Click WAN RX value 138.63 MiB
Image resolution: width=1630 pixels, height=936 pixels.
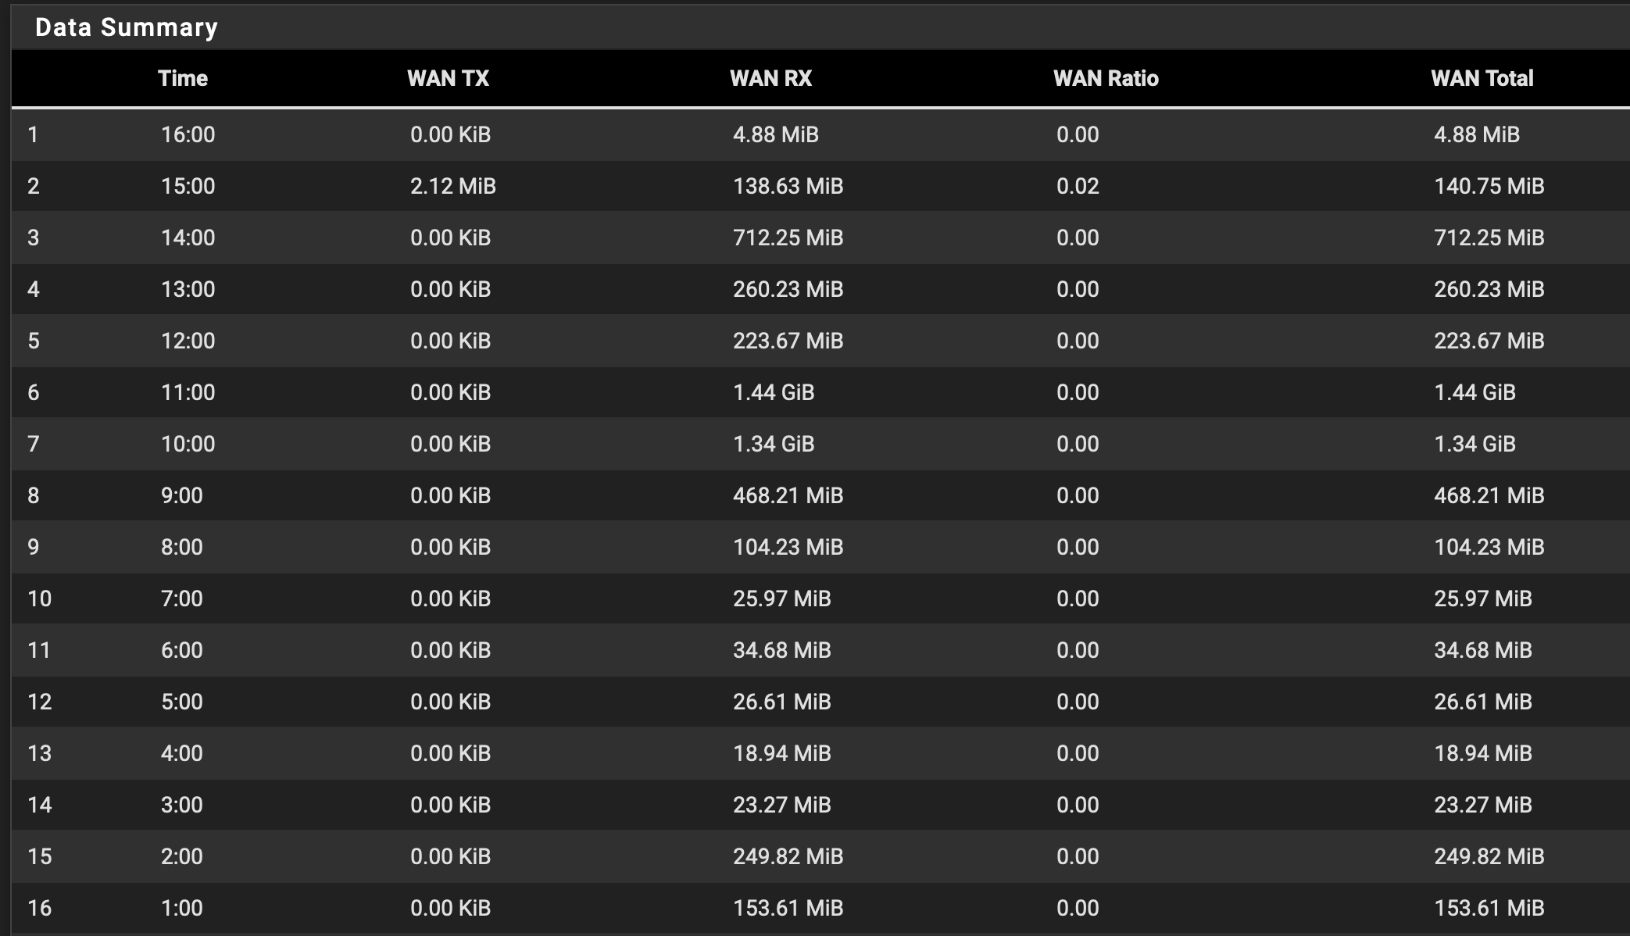[x=788, y=186]
